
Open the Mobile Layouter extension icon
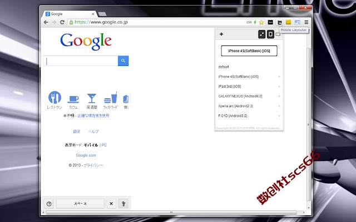coord(280,22)
